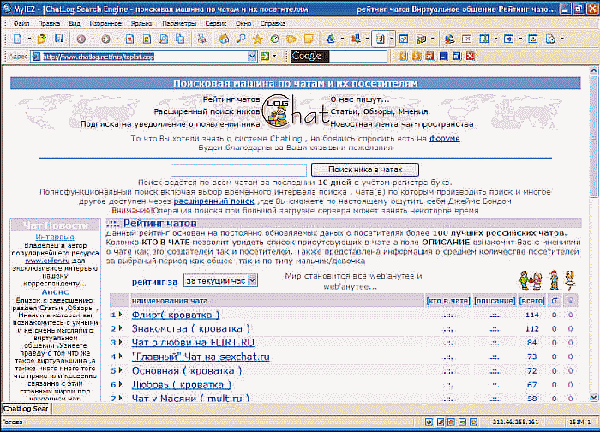Click the nick search text field
The image size is (600, 432).
pos(239,170)
